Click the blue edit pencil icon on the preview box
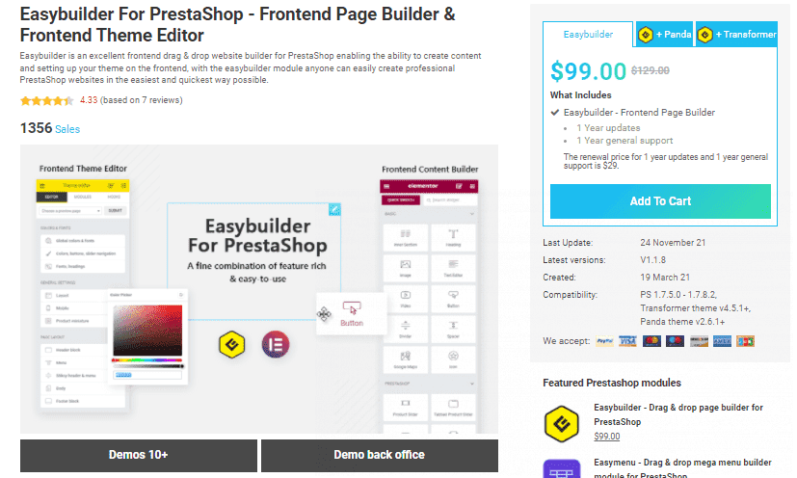Screen dimensions: 797x478 click(334, 208)
